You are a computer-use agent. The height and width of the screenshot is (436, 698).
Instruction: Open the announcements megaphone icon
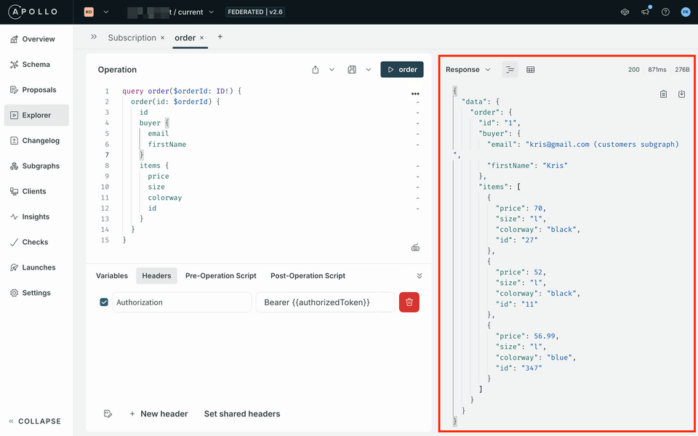pos(645,12)
